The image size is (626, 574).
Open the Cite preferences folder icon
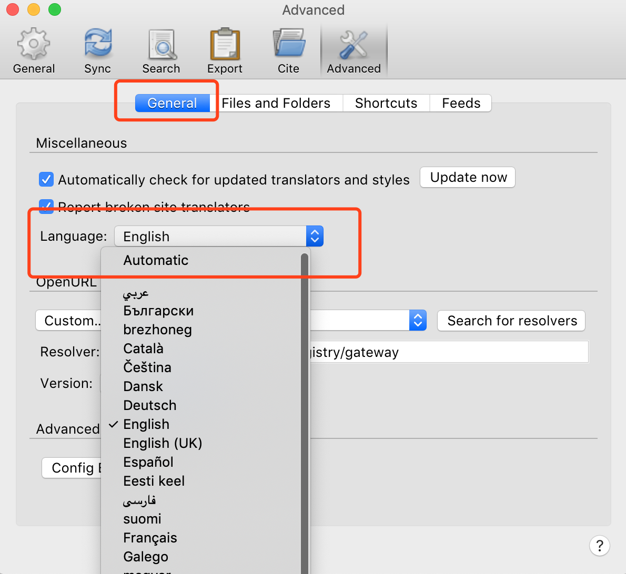point(289,43)
